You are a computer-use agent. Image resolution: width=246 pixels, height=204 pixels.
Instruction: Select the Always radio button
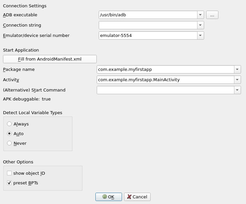(x=9, y=124)
